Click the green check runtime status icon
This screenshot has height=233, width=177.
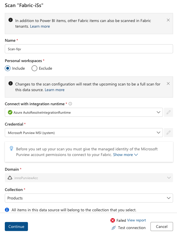click(10, 112)
